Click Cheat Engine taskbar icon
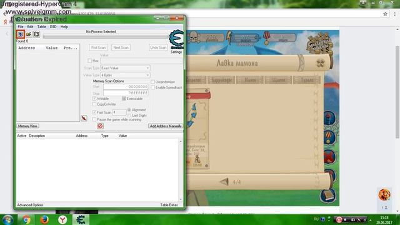400x225 pixels. (x=81, y=219)
